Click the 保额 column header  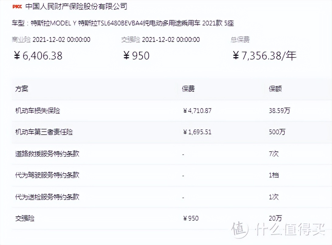pos(276,89)
